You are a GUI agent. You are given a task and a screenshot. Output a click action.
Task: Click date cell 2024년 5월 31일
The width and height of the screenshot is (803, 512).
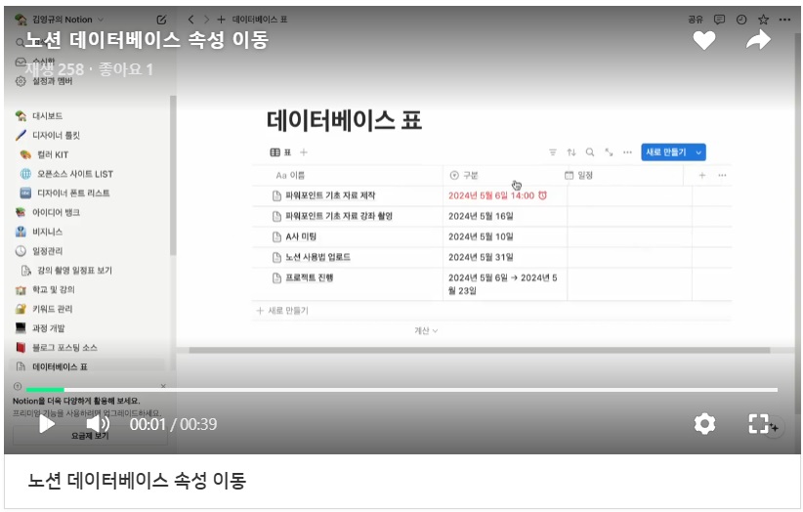481,257
